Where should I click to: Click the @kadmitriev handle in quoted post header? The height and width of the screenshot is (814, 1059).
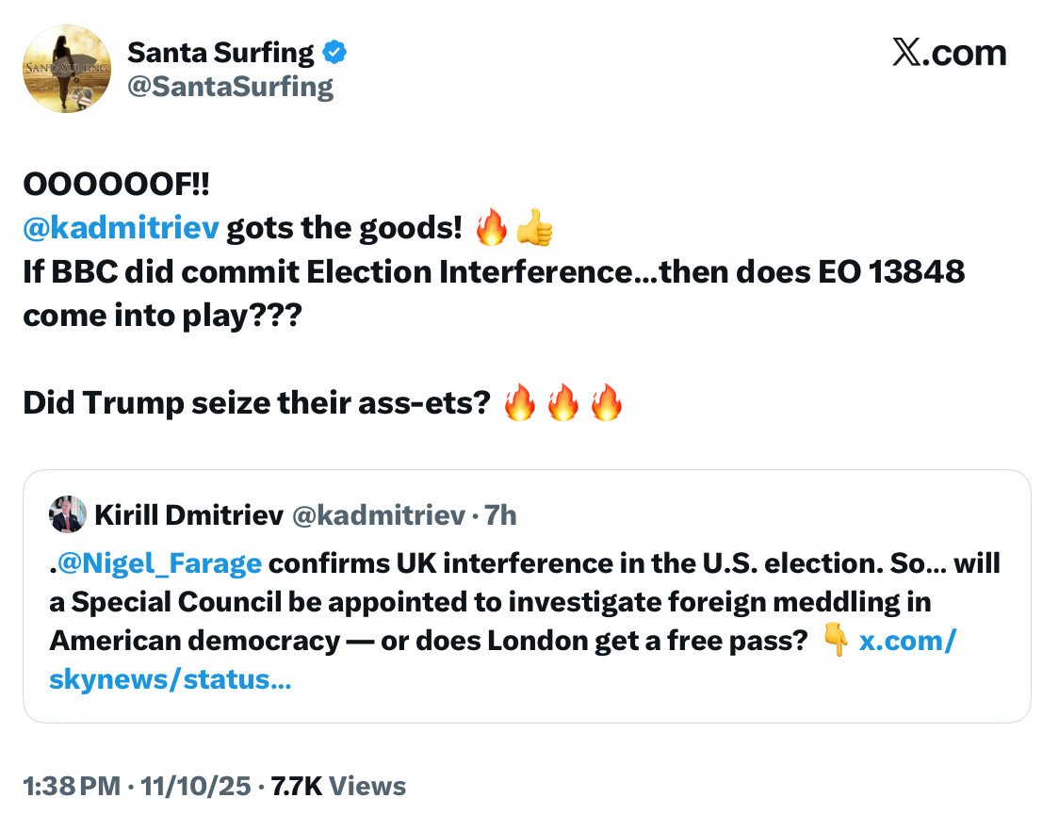379,515
